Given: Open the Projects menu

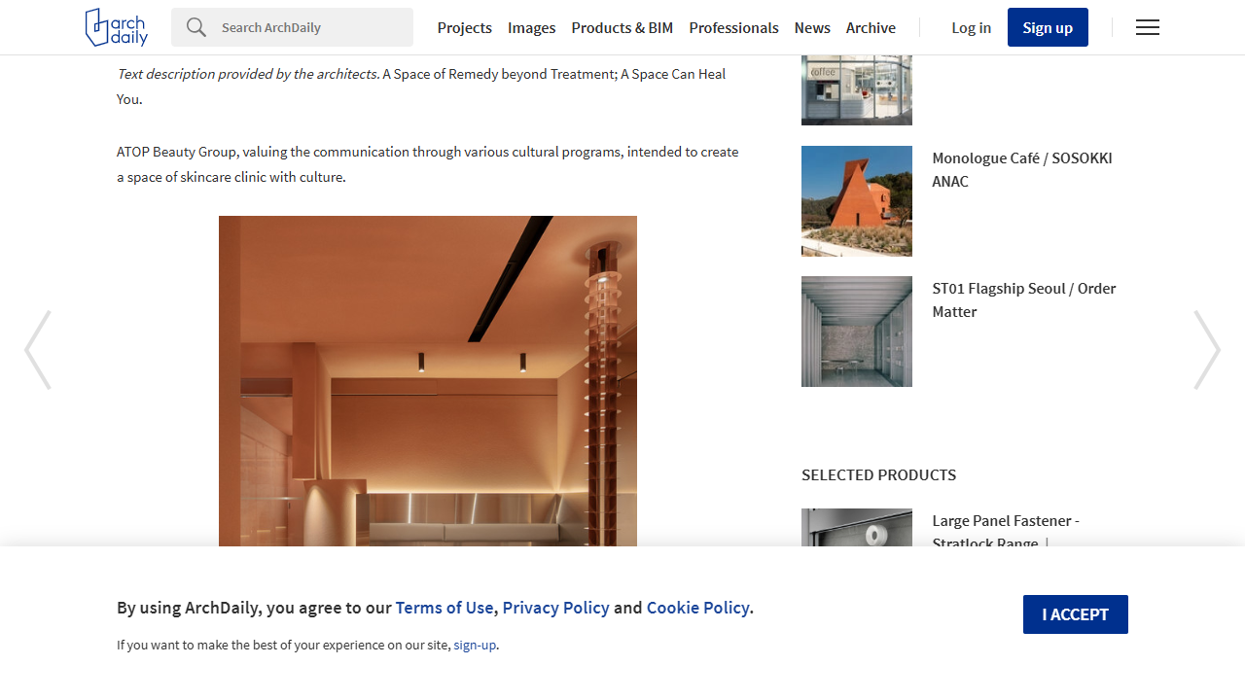Looking at the screenshot, I should click(464, 27).
